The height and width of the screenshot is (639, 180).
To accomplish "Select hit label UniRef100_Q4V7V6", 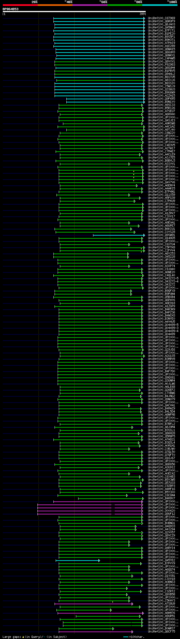I will [x=161, y=182].
